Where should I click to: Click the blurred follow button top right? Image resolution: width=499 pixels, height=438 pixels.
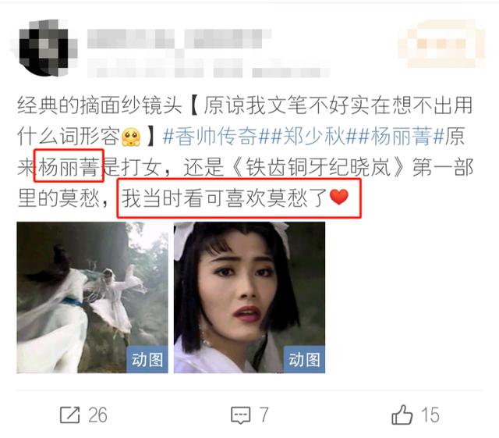tap(442, 44)
